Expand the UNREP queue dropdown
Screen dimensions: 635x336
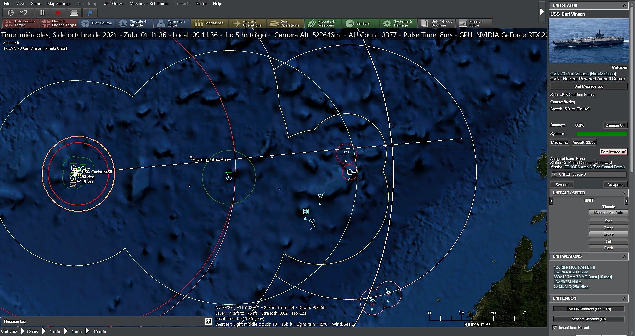pyautogui.click(x=554, y=174)
